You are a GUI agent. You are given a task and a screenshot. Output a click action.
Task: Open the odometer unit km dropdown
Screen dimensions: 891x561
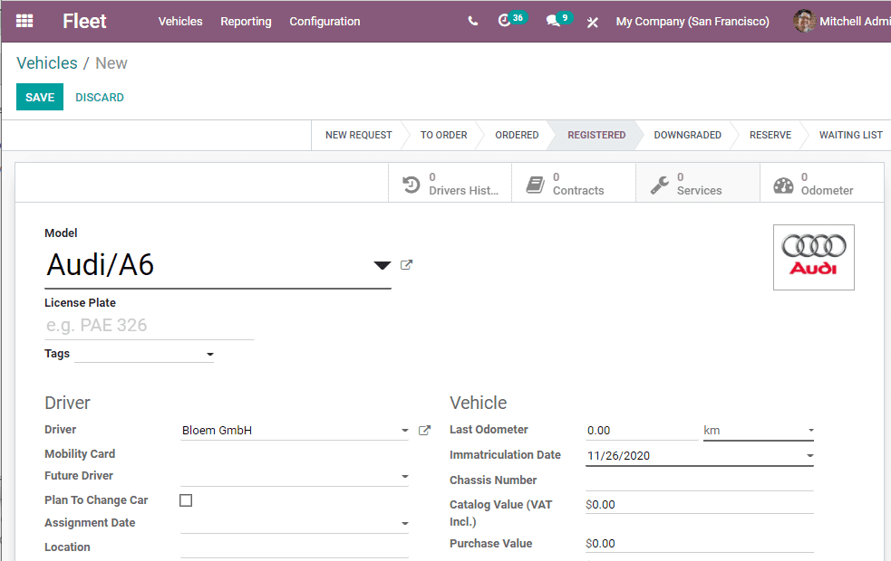coord(759,431)
